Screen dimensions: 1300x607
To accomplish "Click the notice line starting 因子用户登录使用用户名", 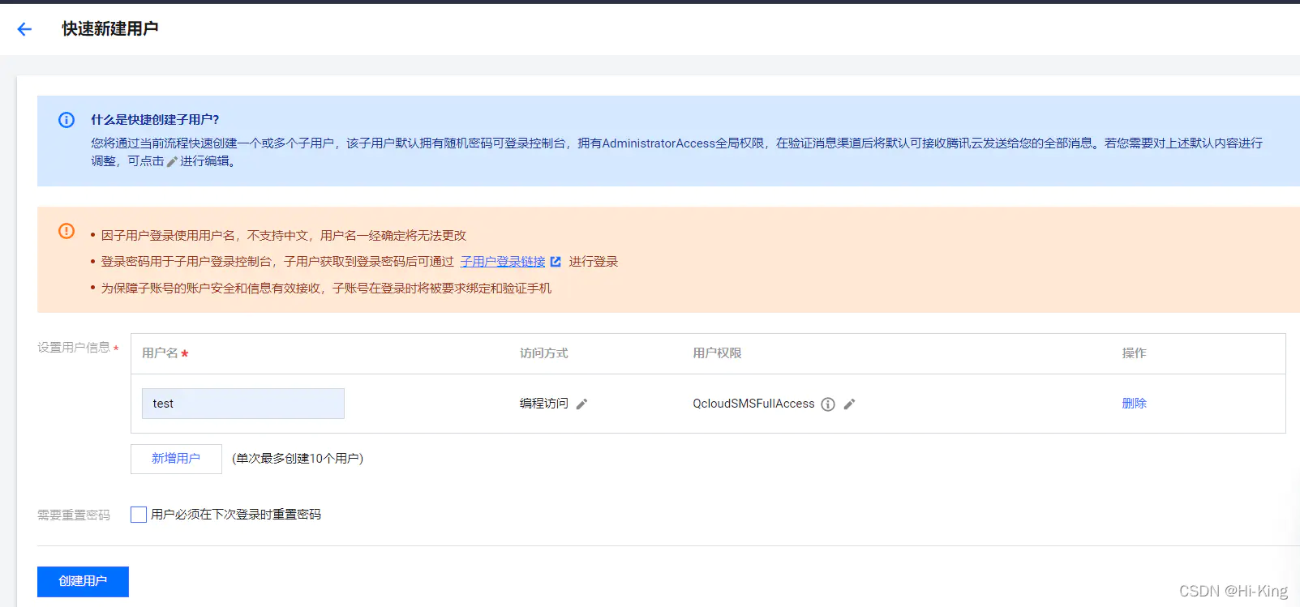I will (284, 236).
